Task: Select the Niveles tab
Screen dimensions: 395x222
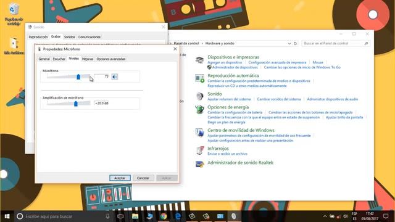Action: tap(74, 59)
